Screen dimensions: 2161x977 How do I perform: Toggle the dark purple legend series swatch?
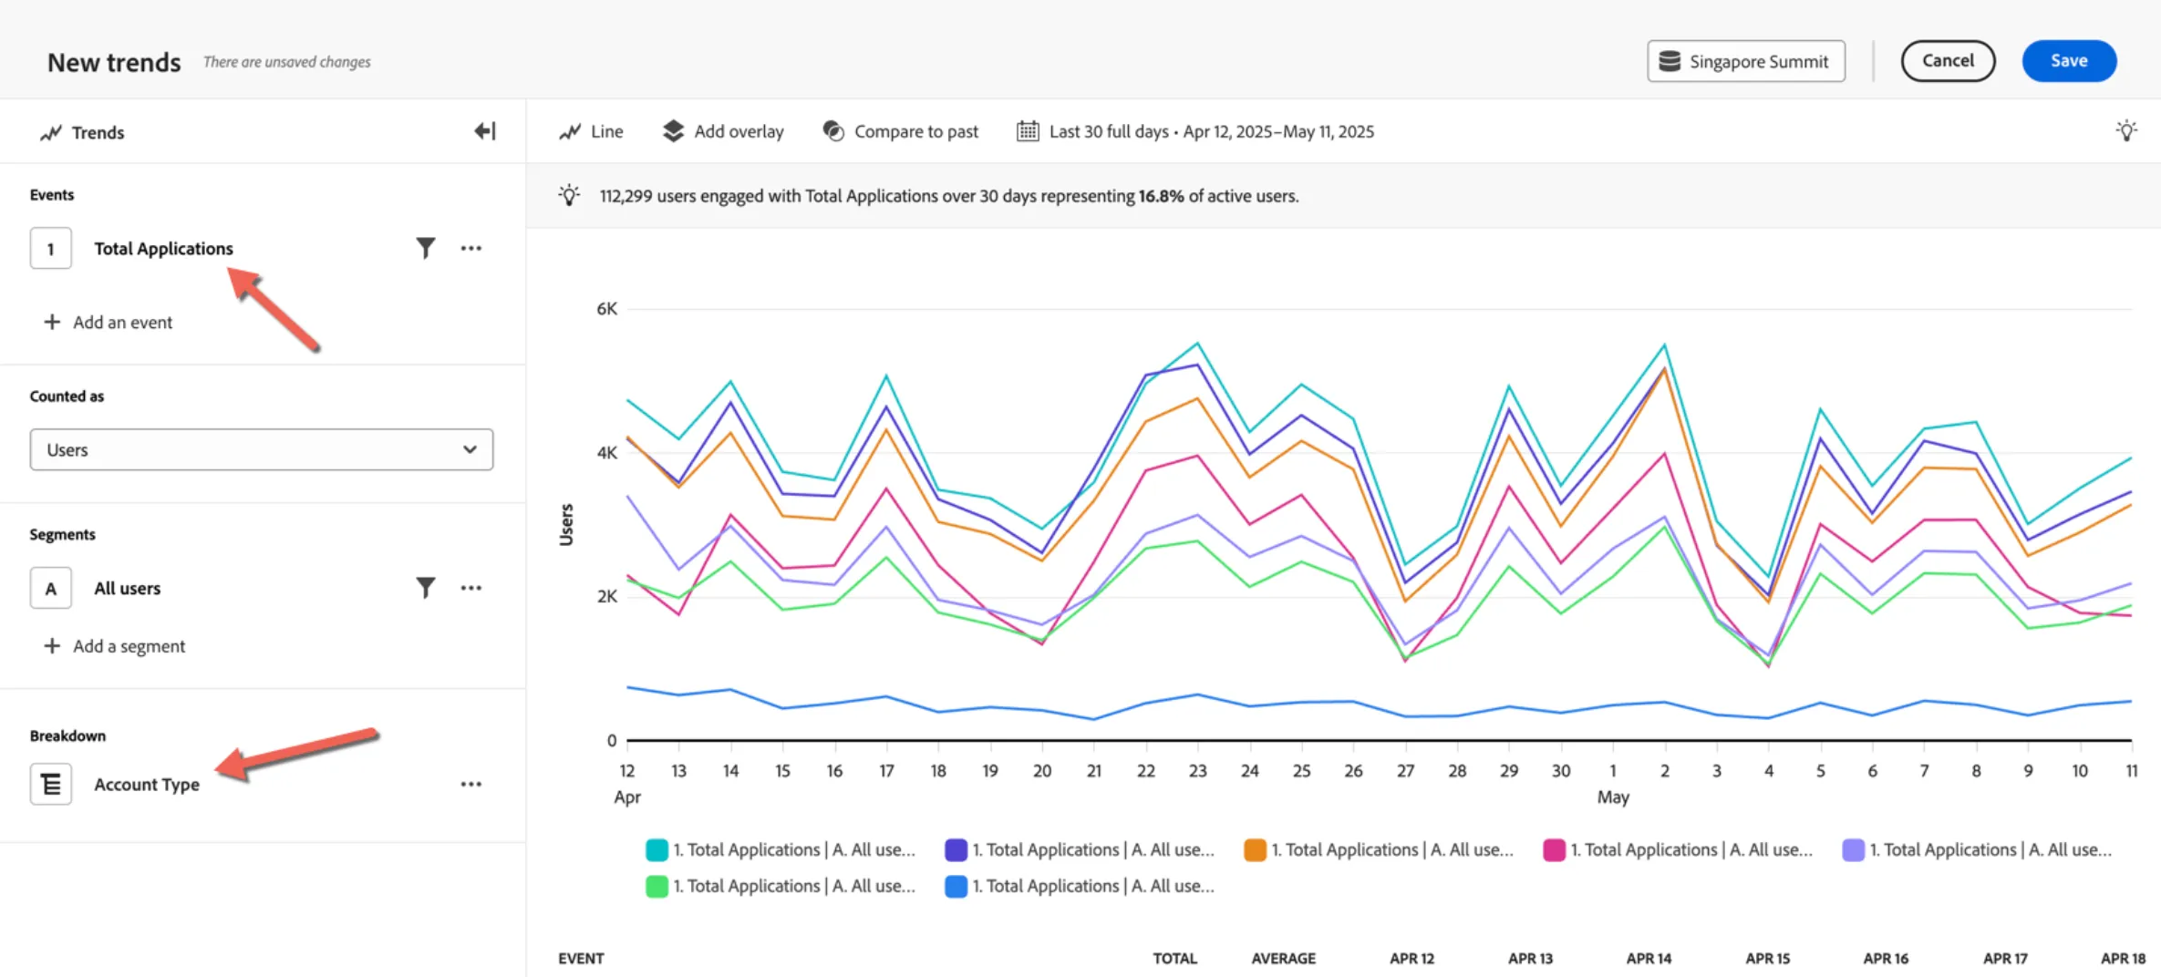pyautogui.click(x=956, y=849)
